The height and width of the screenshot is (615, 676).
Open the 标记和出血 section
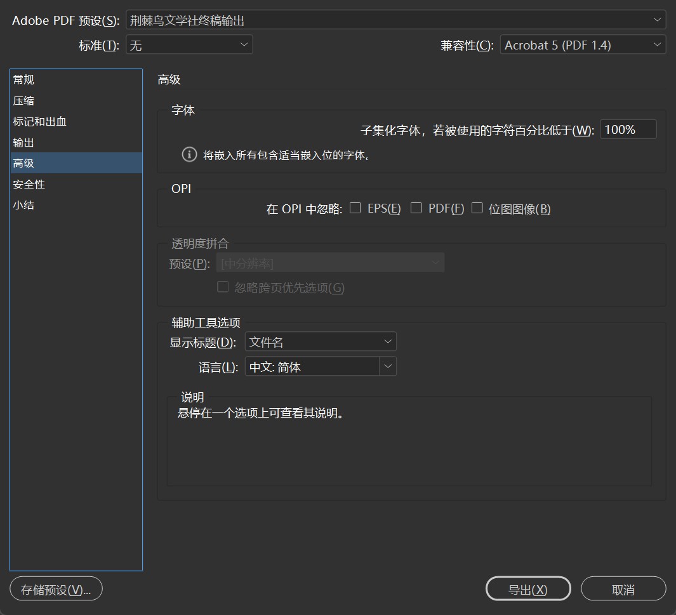(39, 121)
